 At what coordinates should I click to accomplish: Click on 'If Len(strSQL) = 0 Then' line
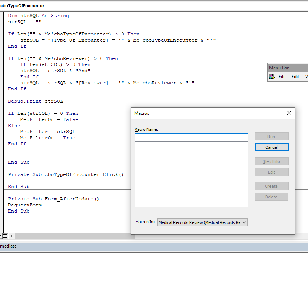43,113
